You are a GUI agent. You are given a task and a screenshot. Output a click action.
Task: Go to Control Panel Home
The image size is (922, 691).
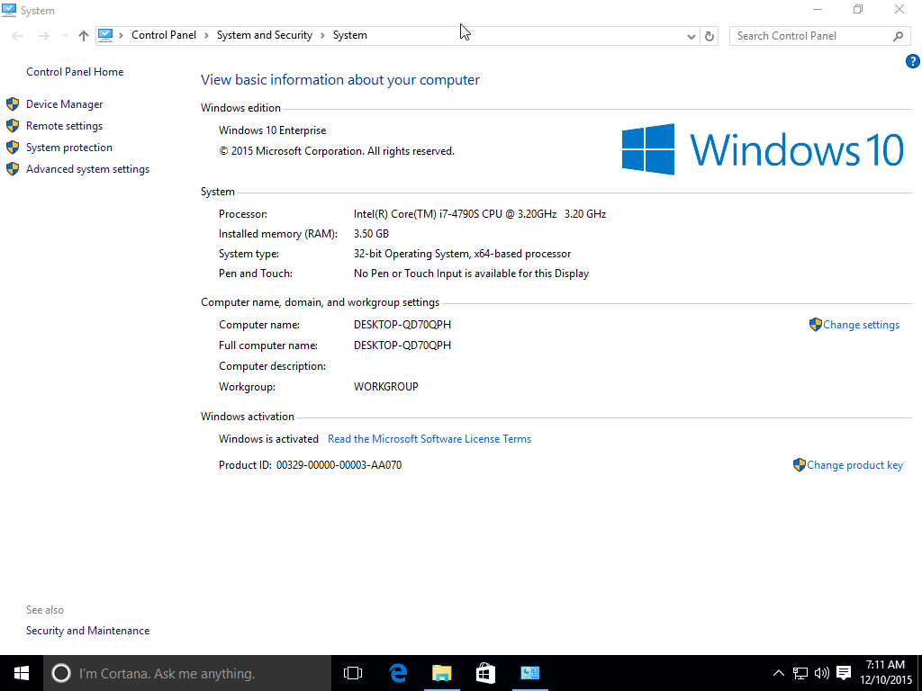[x=75, y=72]
